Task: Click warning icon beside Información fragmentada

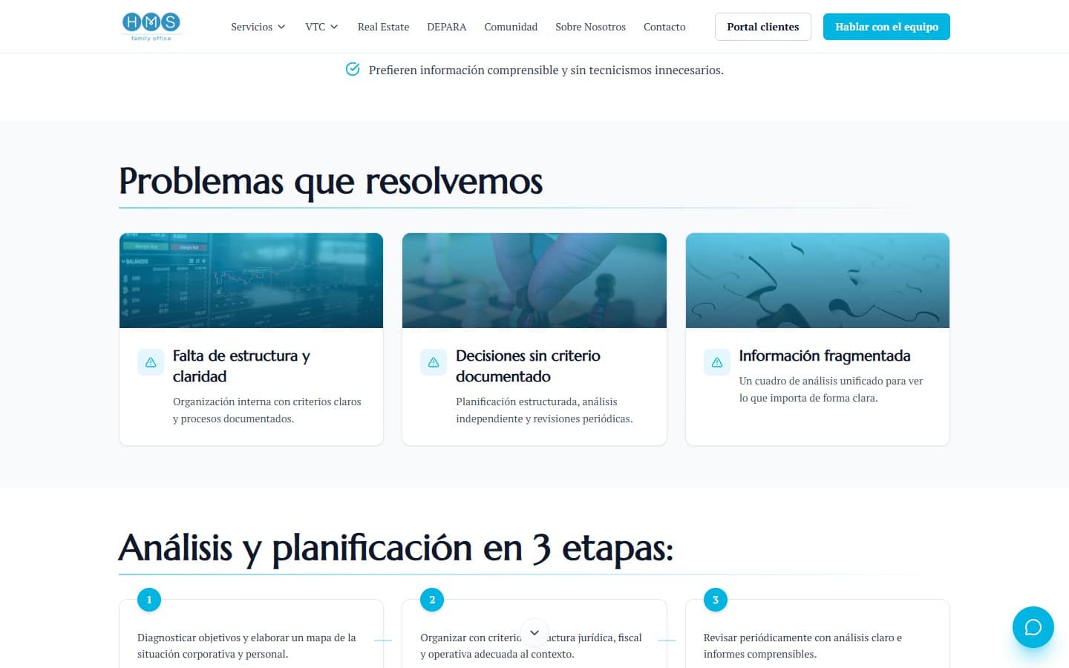Action: [717, 362]
